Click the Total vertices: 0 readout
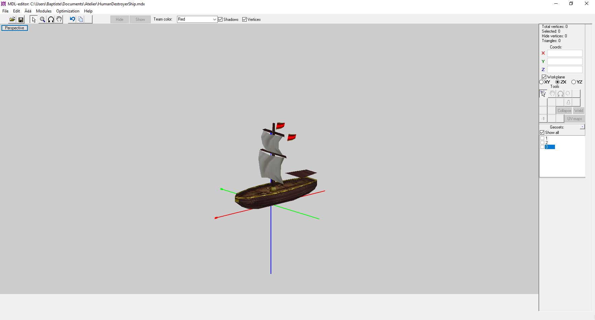This screenshot has height=320, width=595. pyautogui.click(x=555, y=27)
